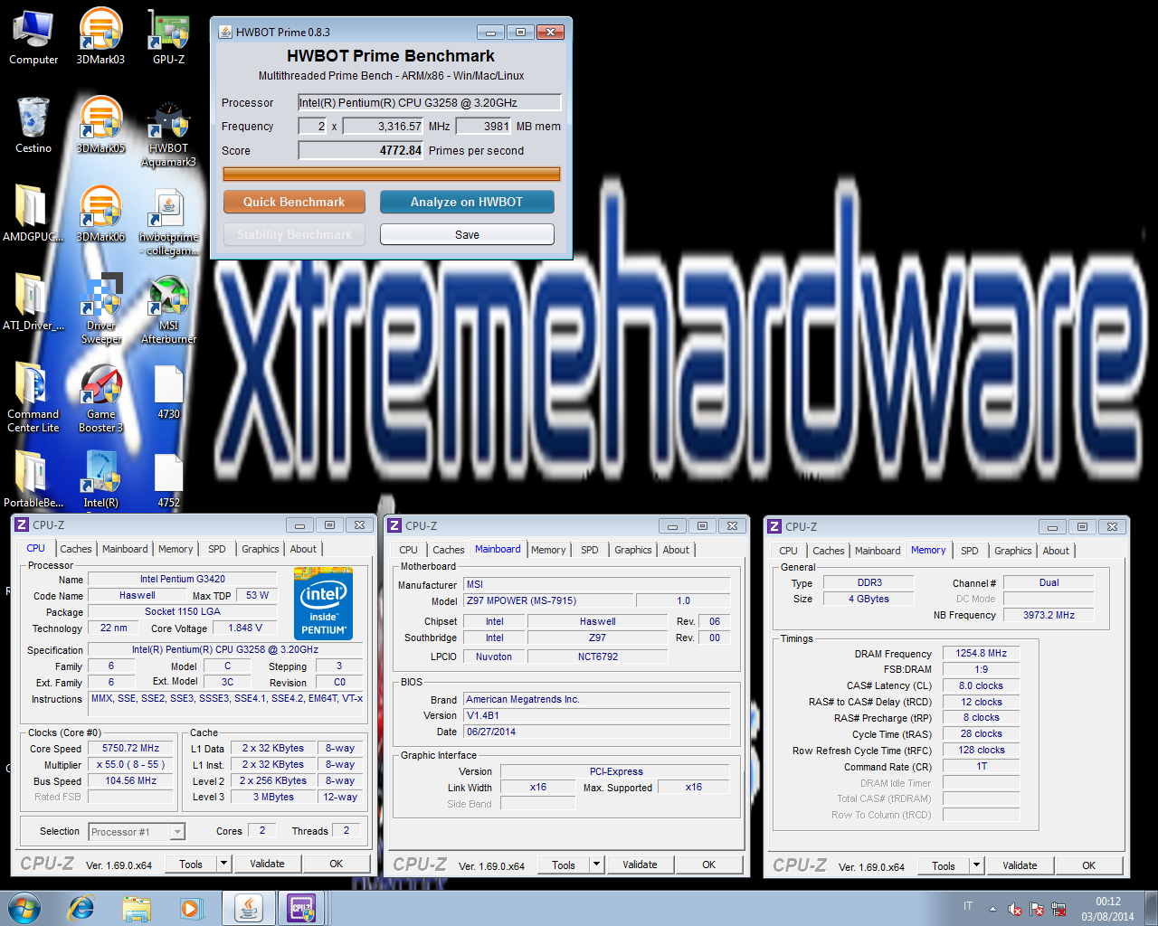Click the DRAM Frequency value 1254.8 MHz

(982, 653)
